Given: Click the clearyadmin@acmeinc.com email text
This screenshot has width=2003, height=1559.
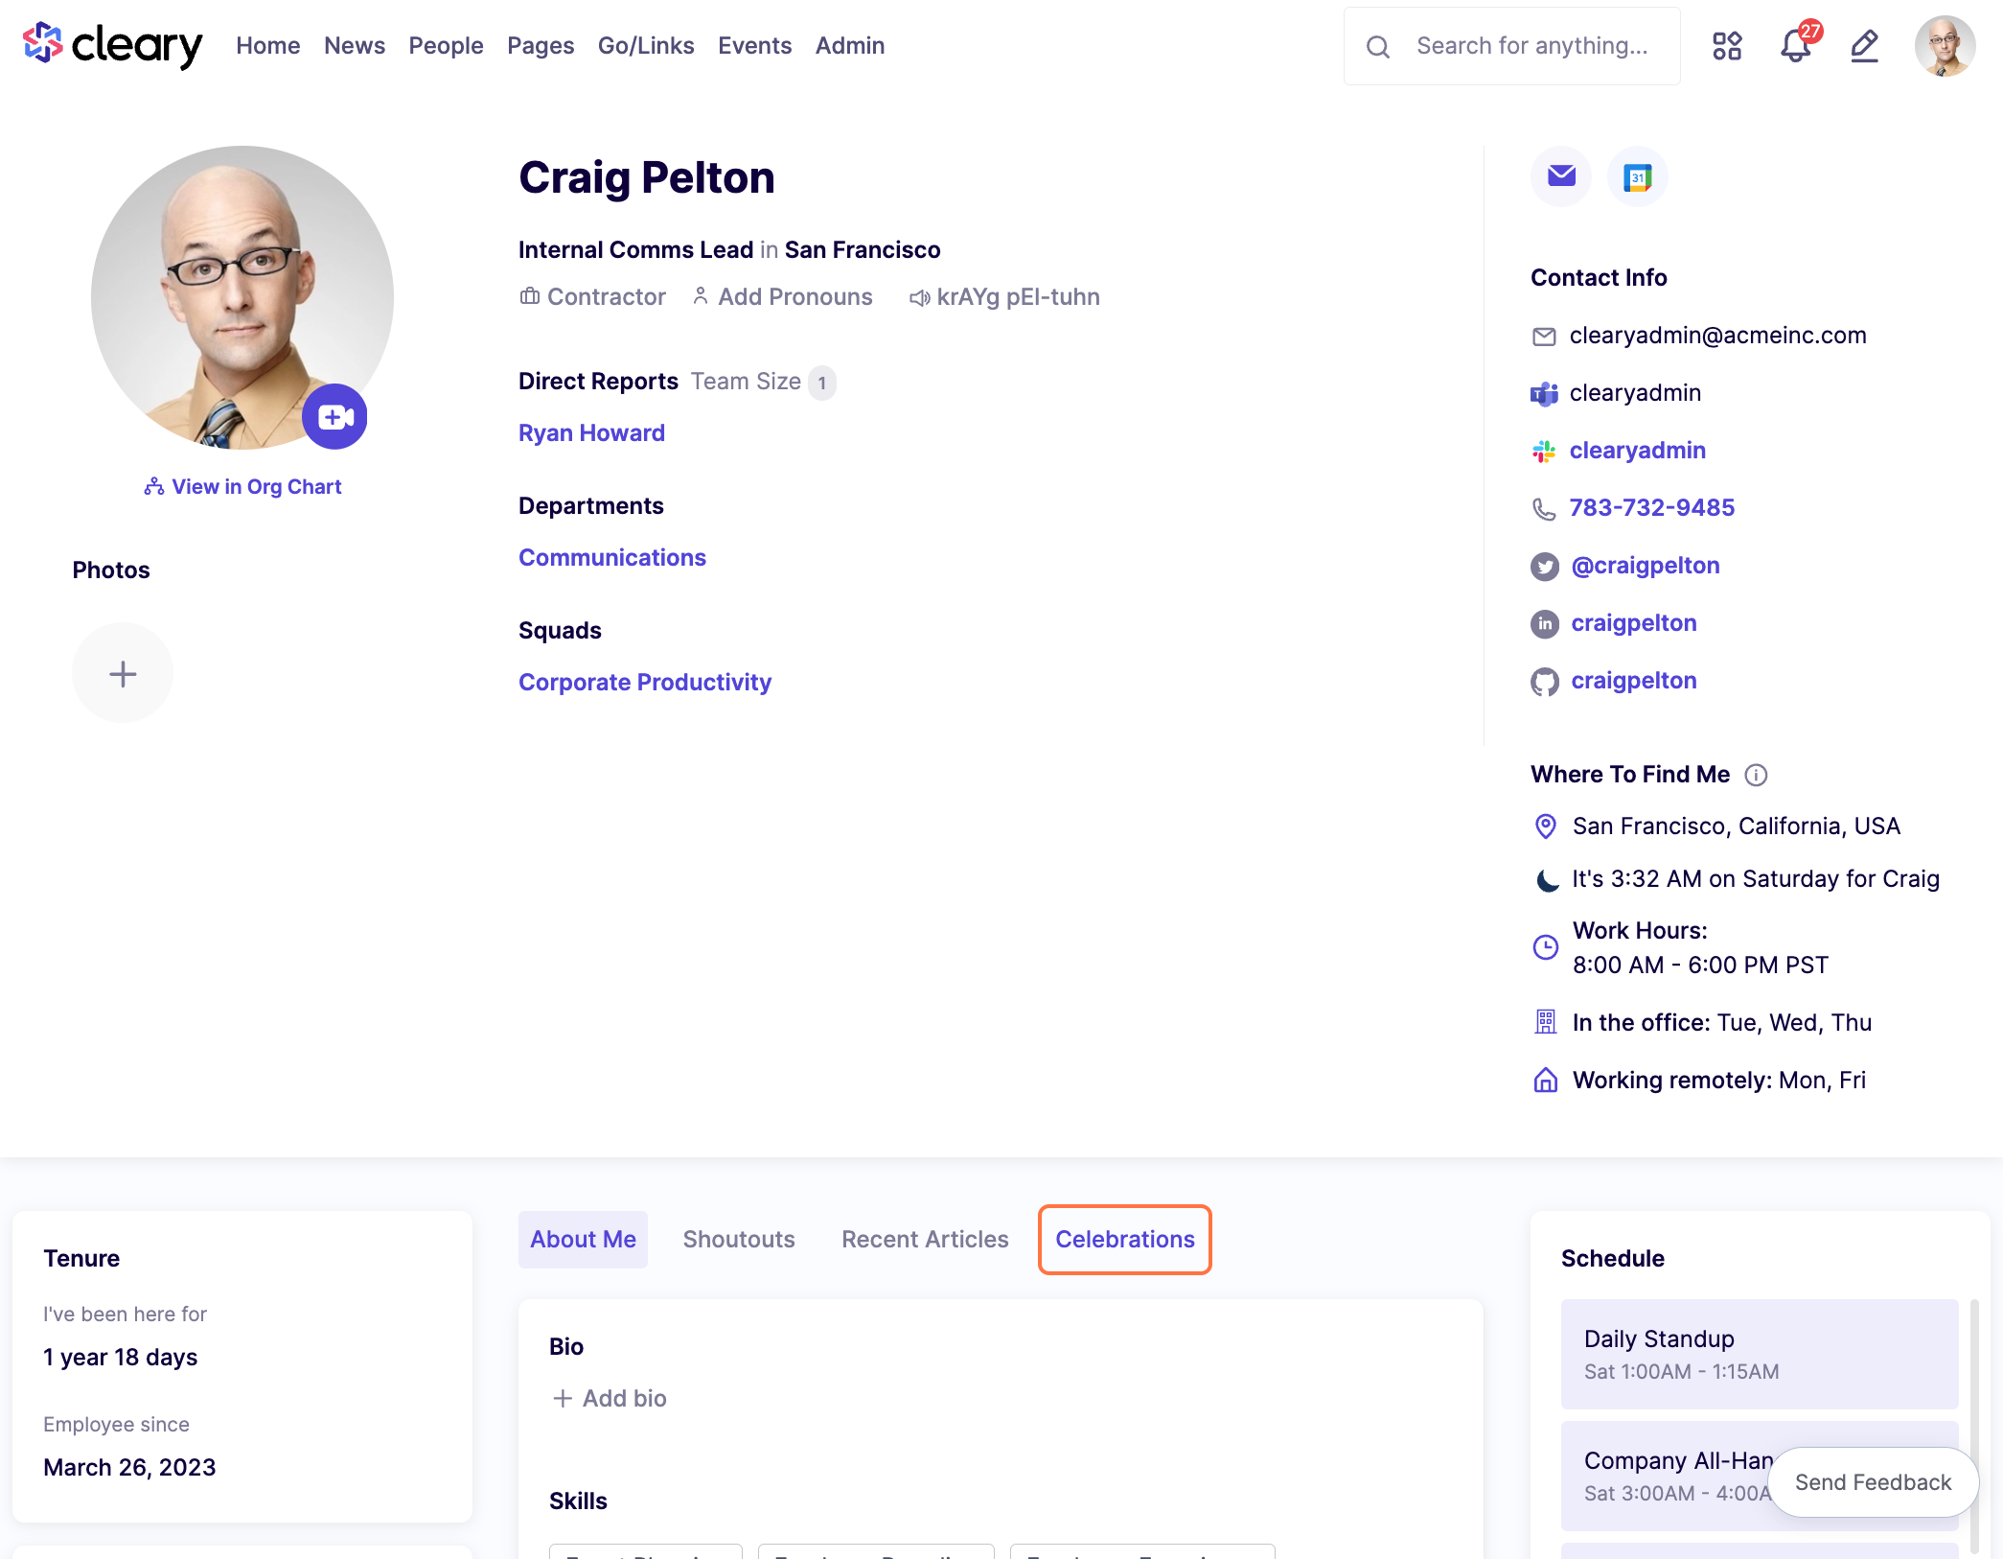Looking at the screenshot, I should tap(1718, 336).
